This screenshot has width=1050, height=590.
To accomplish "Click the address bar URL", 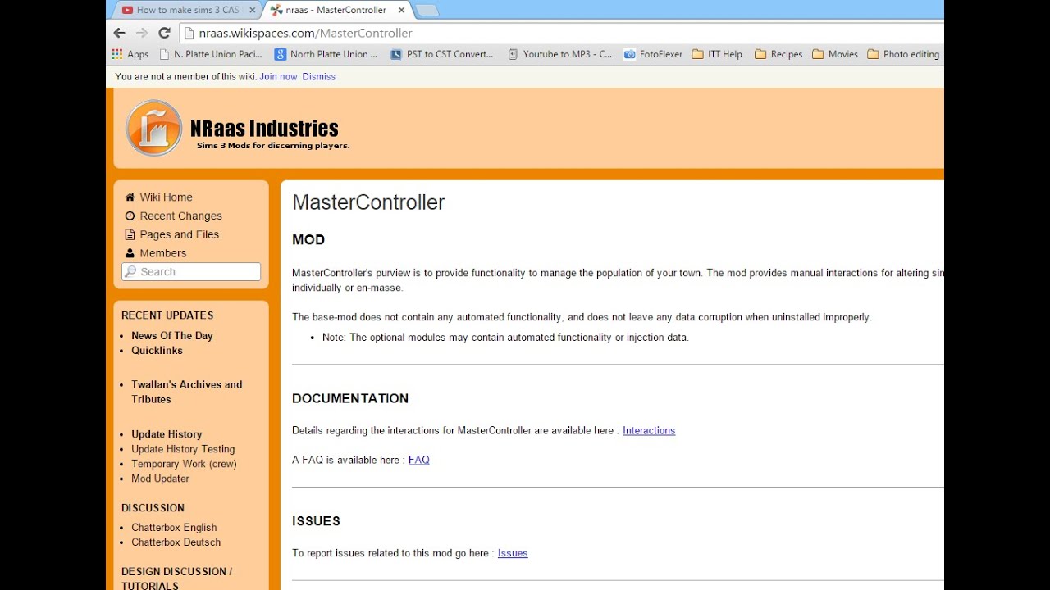I will (305, 33).
